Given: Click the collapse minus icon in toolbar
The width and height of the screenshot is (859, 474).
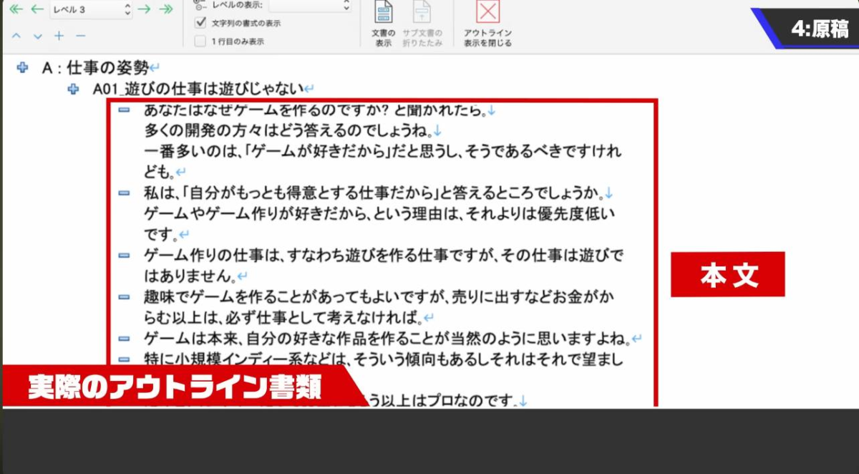Looking at the screenshot, I should [x=80, y=36].
